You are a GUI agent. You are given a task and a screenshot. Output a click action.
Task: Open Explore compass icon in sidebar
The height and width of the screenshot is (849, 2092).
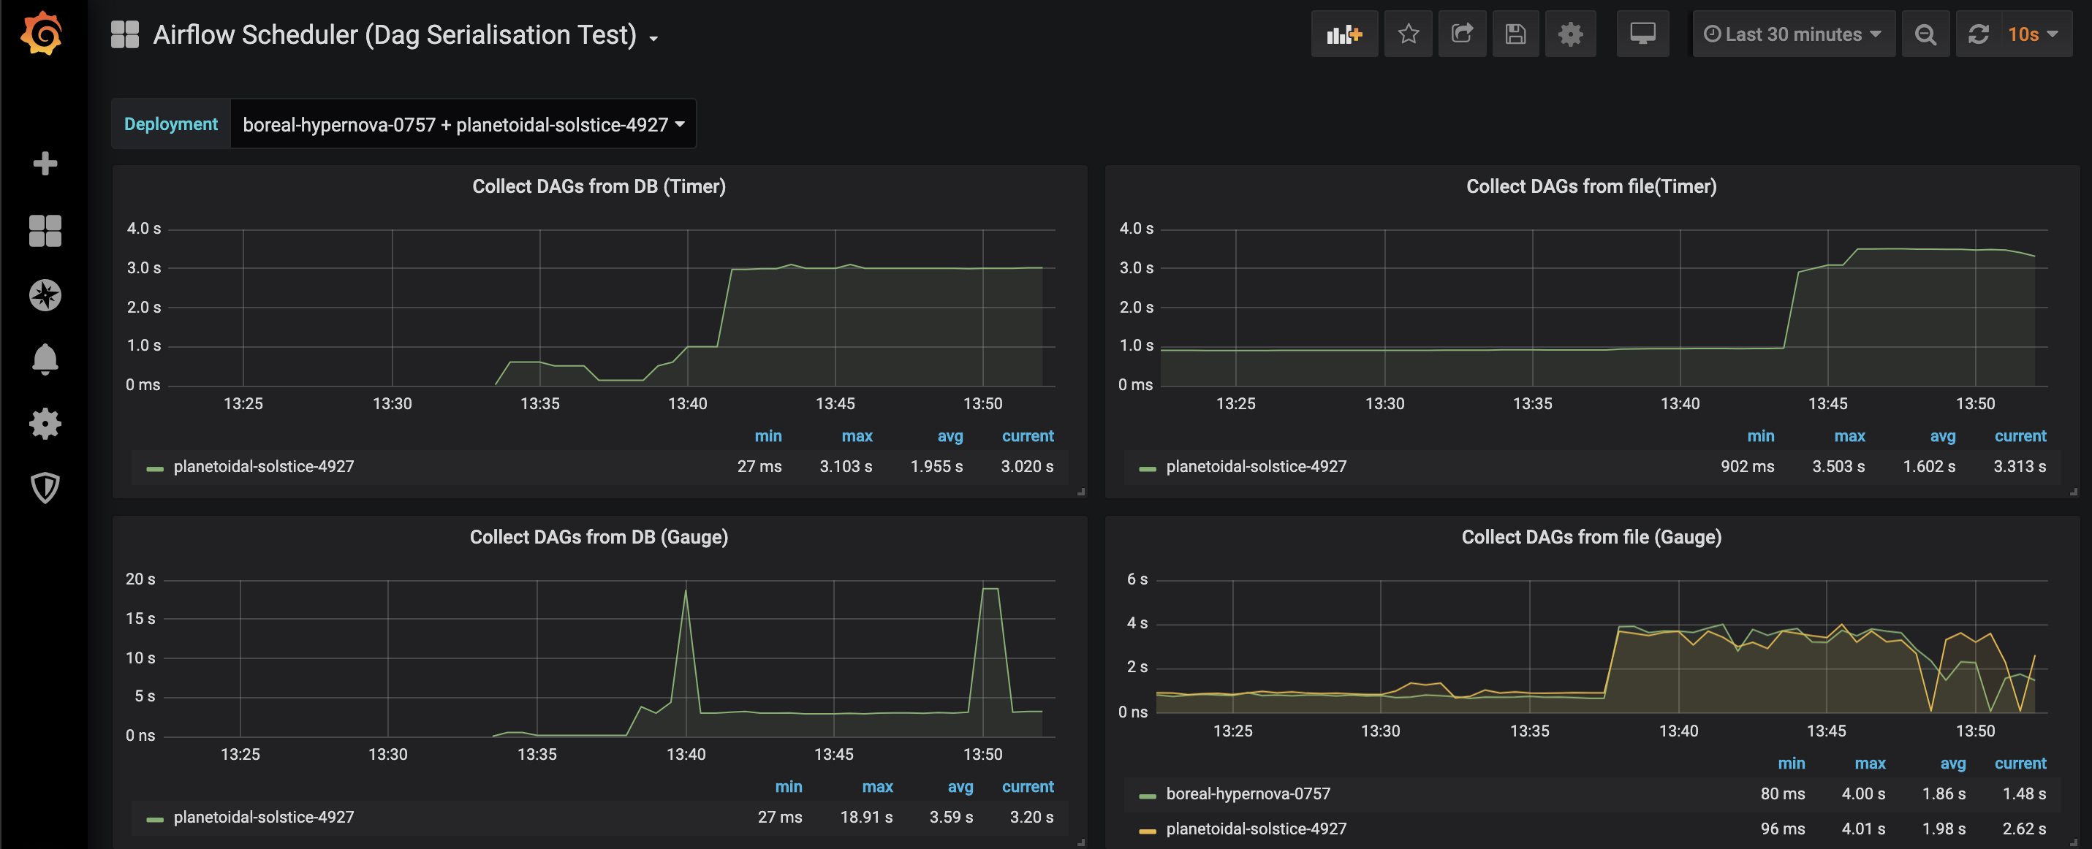coord(45,294)
